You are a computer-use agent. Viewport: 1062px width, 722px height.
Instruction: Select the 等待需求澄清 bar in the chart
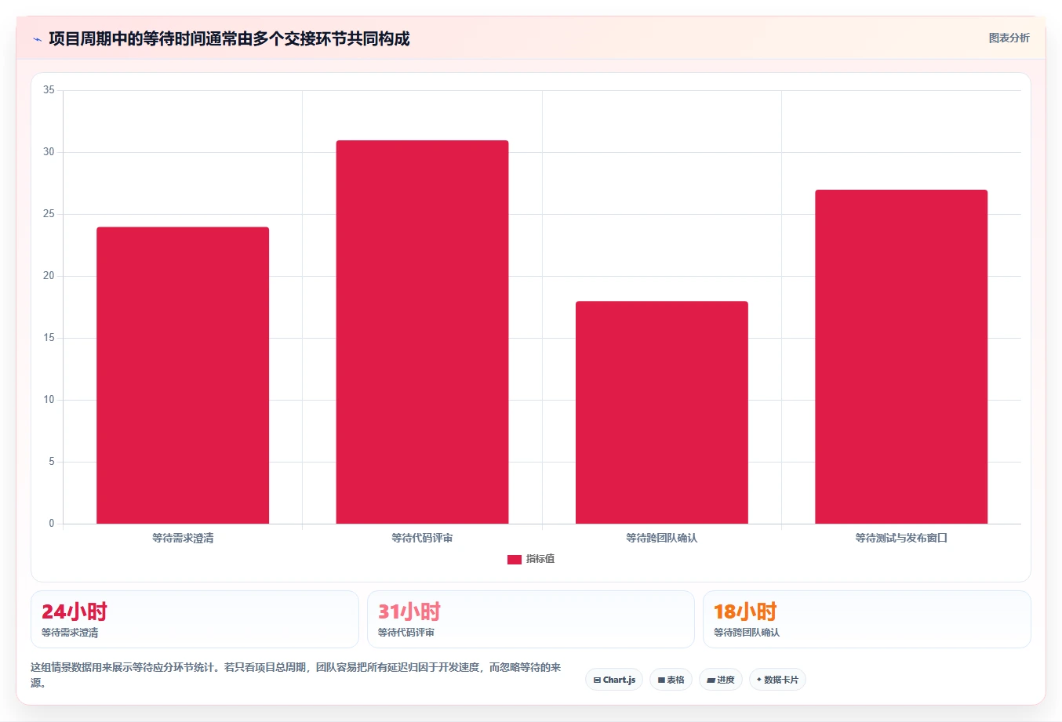pyautogui.click(x=183, y=376)
